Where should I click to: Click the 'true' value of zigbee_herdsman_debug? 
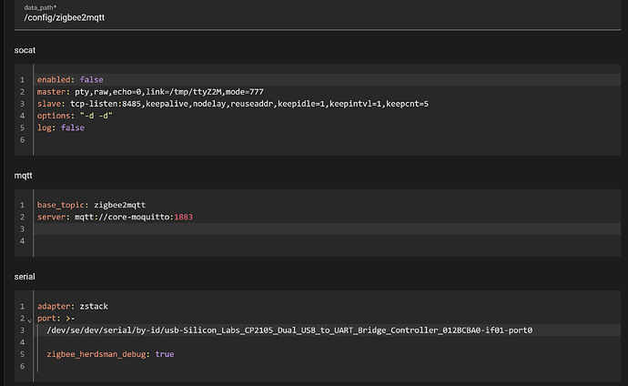[164, 353]
